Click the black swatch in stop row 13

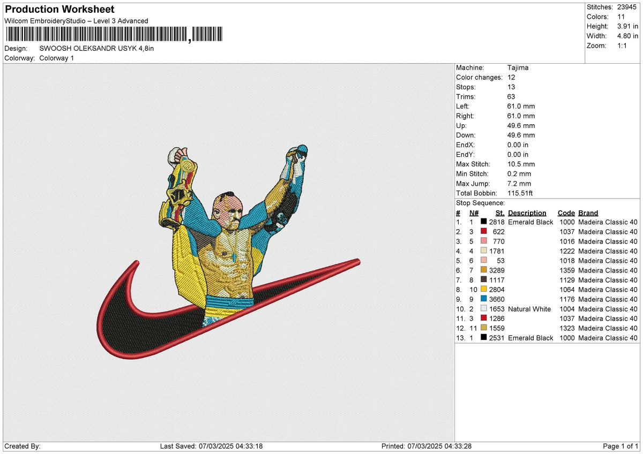[483, 337]
